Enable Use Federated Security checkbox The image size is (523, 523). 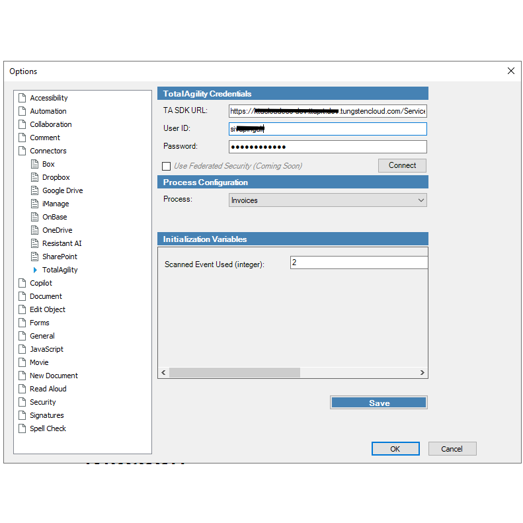point(167,166)
